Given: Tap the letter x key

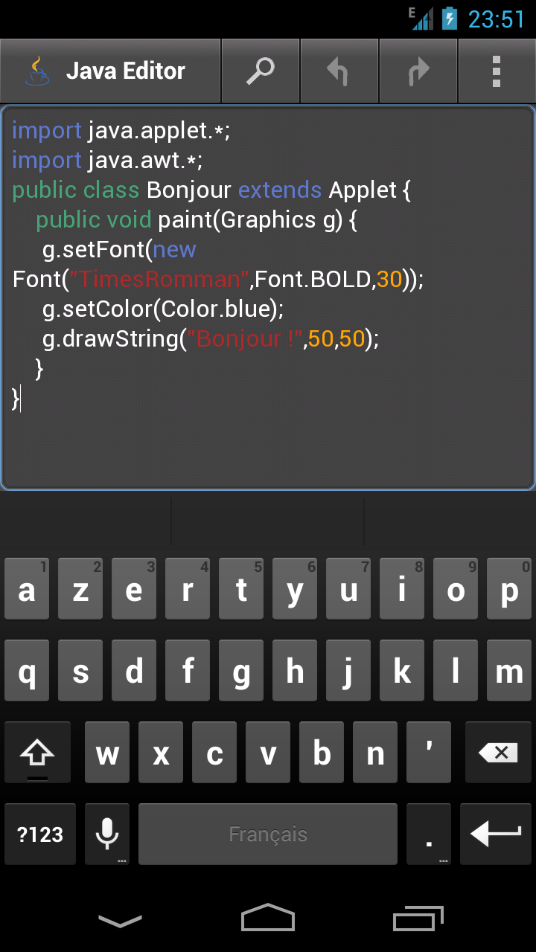Looking at the screenshot, I should [x=161, y=753].
